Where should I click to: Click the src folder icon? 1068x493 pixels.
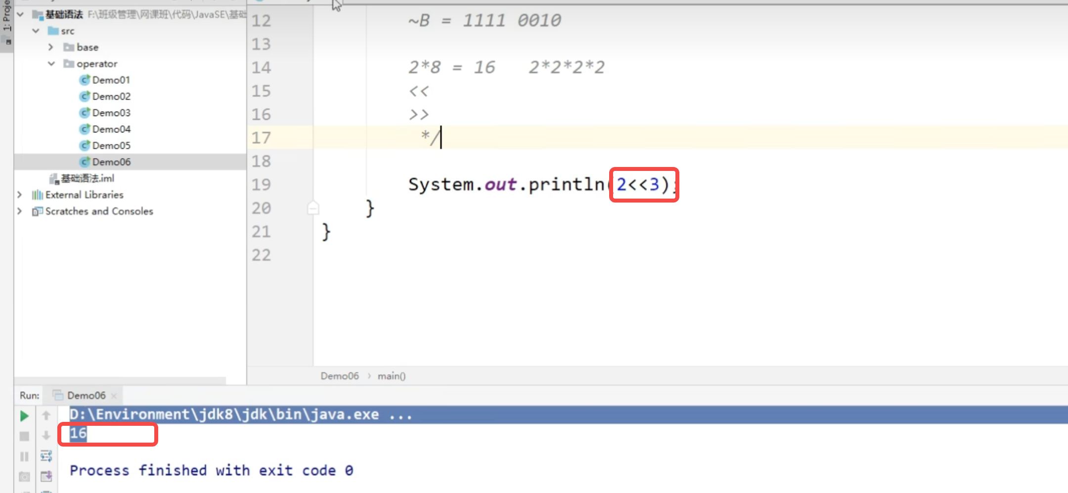[x=53, y=31]
